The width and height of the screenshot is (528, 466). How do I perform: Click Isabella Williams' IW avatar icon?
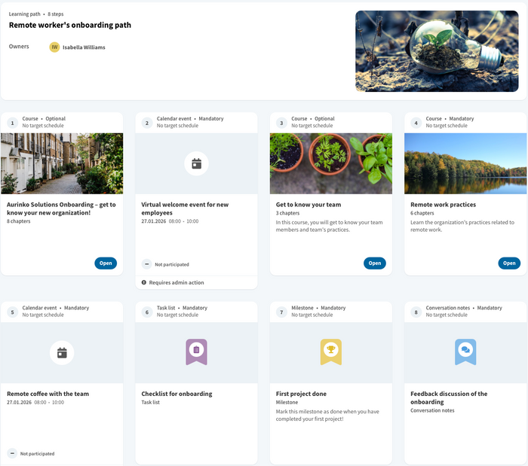[54, 47]
